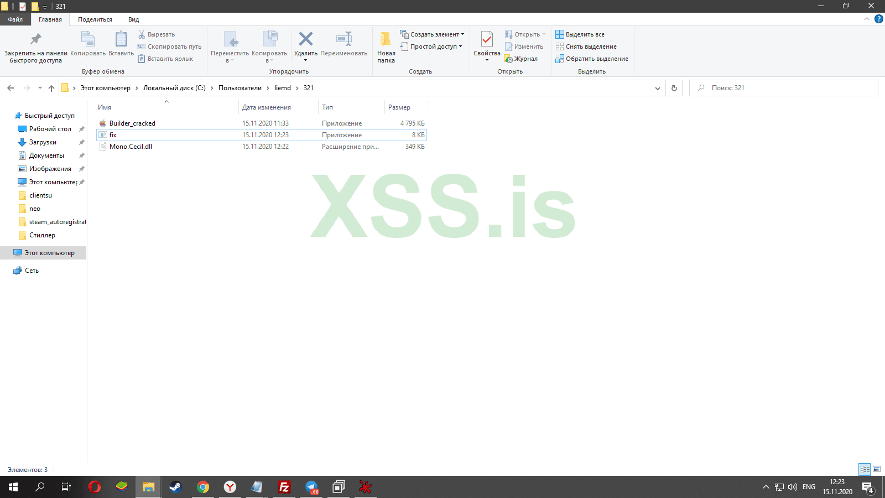
Task: Open the clientsu folder in sidebar
Action: point(40,195)
